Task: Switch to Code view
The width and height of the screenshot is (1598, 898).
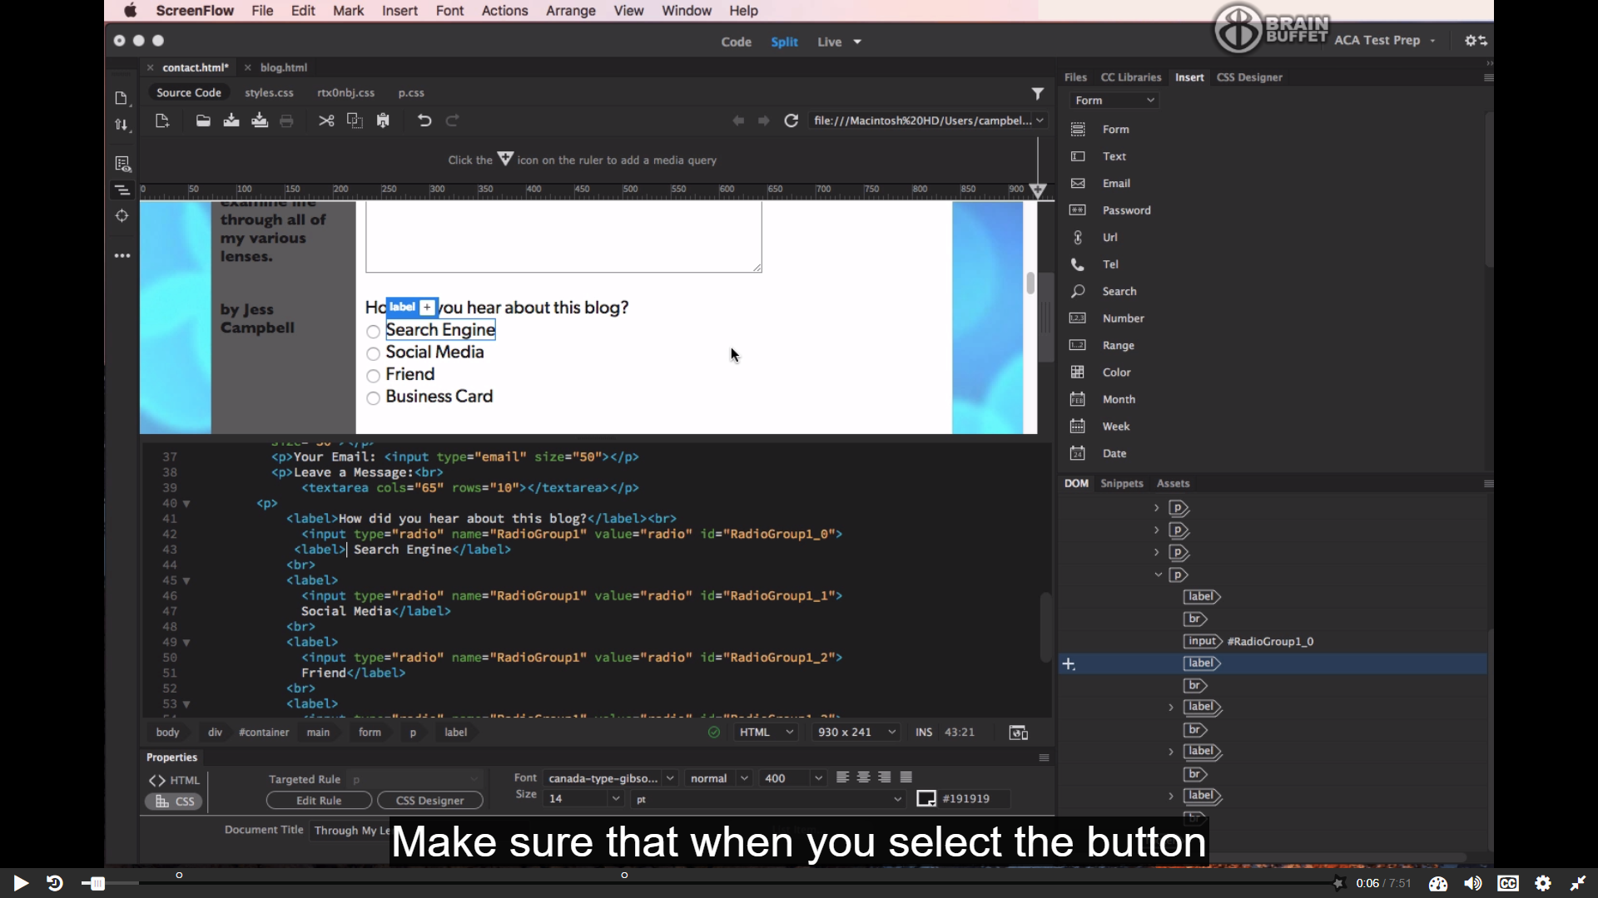Action: (736, 42)
